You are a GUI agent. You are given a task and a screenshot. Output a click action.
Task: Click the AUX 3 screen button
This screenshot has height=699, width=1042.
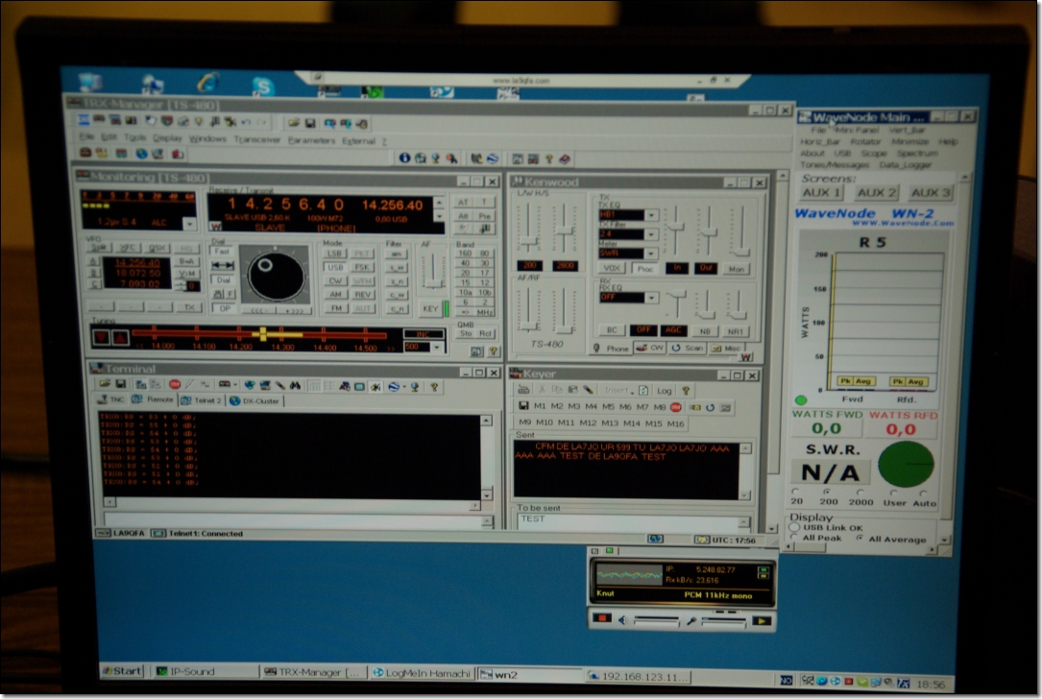pyautogui.click(x=931, y=193)
